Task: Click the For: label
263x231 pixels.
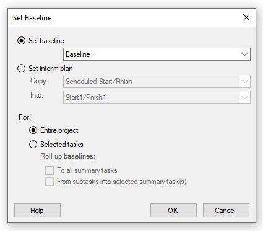Action: coord(25,117)
